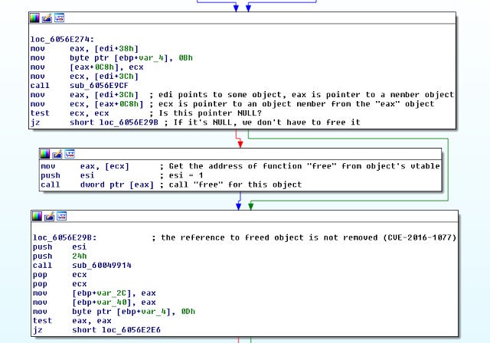Click the edit comment icon of loc_6056E29B block
490x343 pixels.
click(x=48, y=218)
